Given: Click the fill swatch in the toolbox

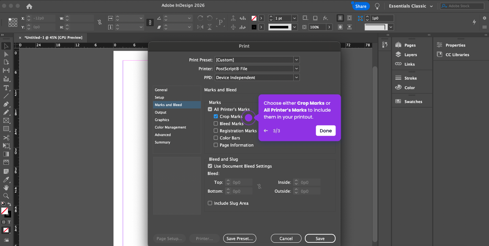Looking at the screenshot, I should (5, 211).
